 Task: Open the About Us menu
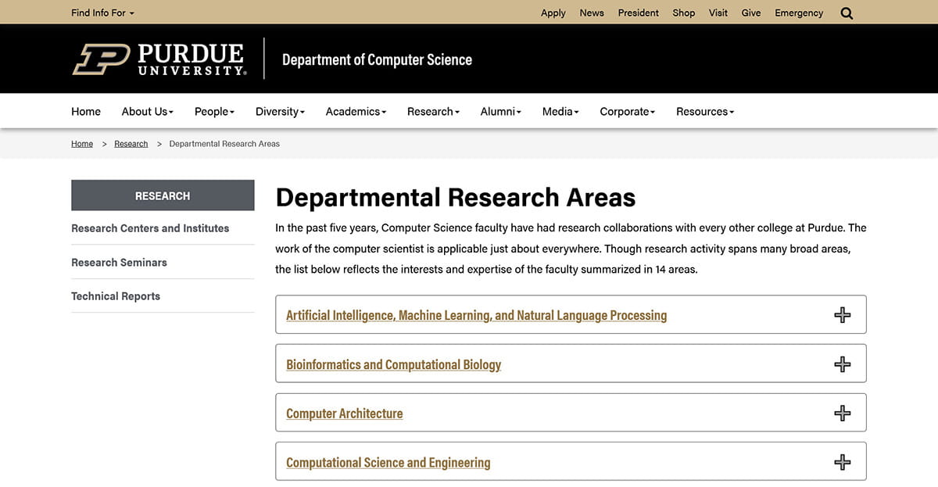[147, 111]
